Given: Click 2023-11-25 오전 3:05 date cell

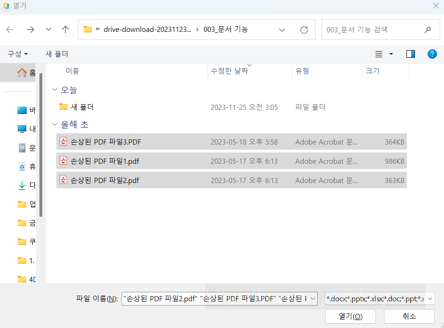Looking at the screenshot, I should click(244, 107).
